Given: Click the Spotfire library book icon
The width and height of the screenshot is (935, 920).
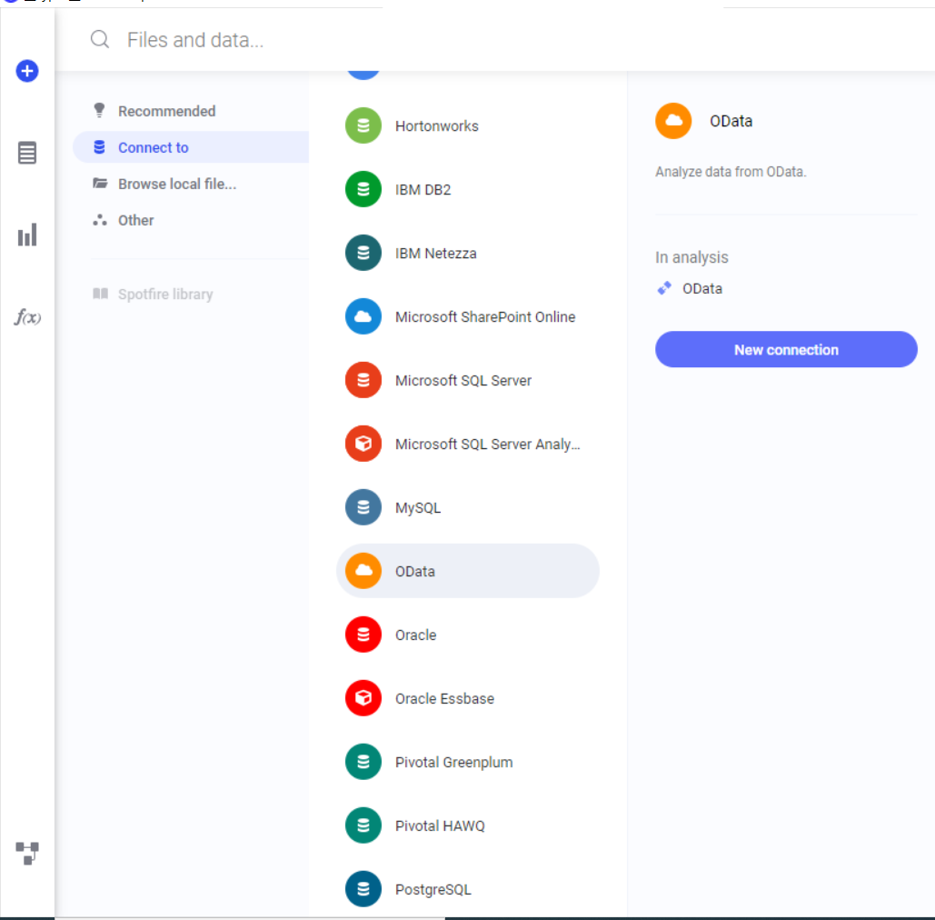Looking at the screenshot, I should pyautogui.click(x=100, y=294).
